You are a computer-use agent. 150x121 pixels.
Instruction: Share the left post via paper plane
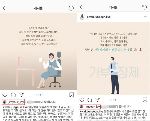click(x=22, y=95)
